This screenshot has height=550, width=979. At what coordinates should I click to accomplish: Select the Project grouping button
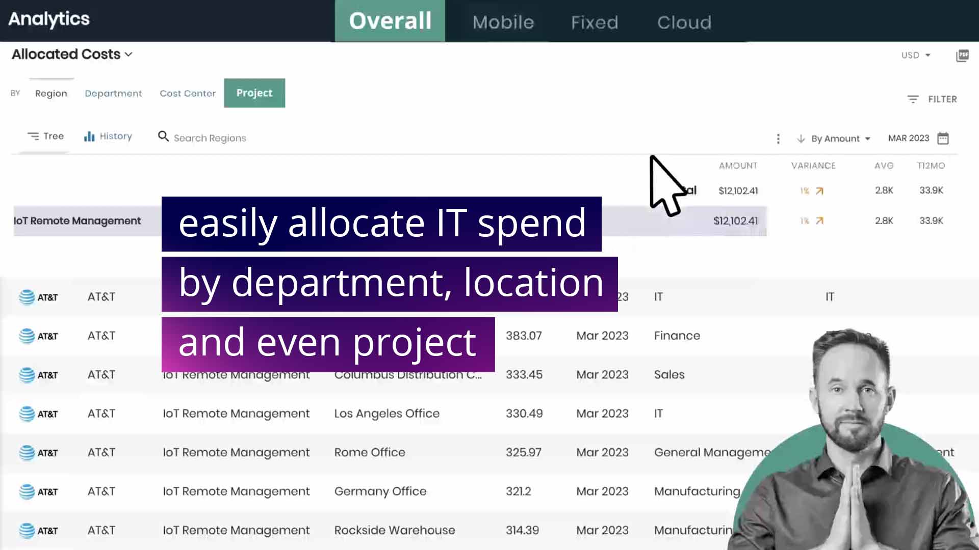(254, 93)
